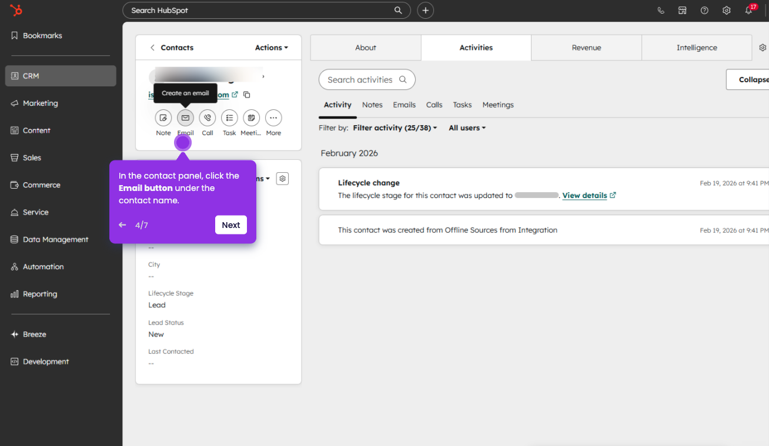Click the Lifecycle Stage value Lead
Image resolution: width=769 pixels, height=446 pixels.
(157, 305)
